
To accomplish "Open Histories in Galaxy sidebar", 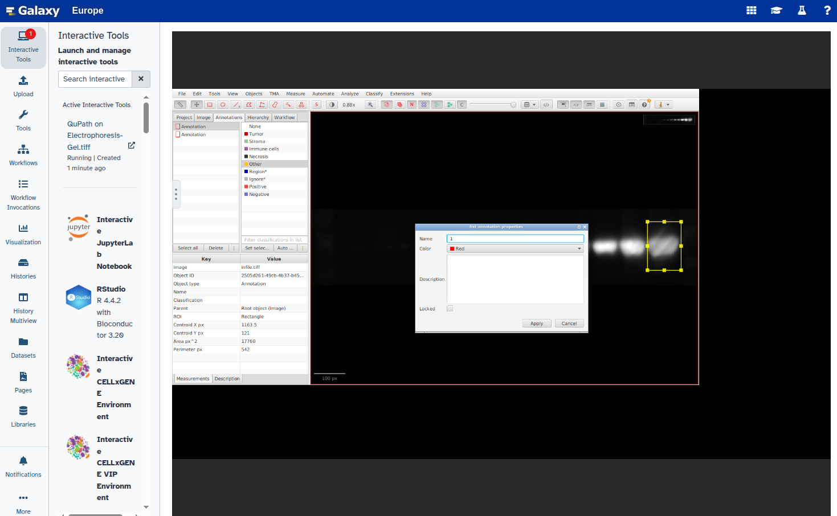I will [23, 269].
